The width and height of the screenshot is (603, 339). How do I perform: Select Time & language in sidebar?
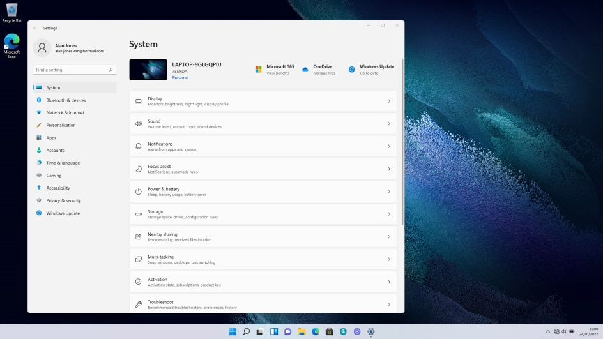pos(63,163)
